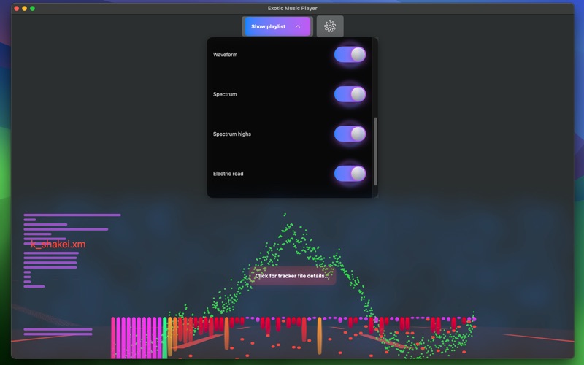This screenshot has height=365, width=584.
Task: Click the Show playlist button
Action: (277, 26)
